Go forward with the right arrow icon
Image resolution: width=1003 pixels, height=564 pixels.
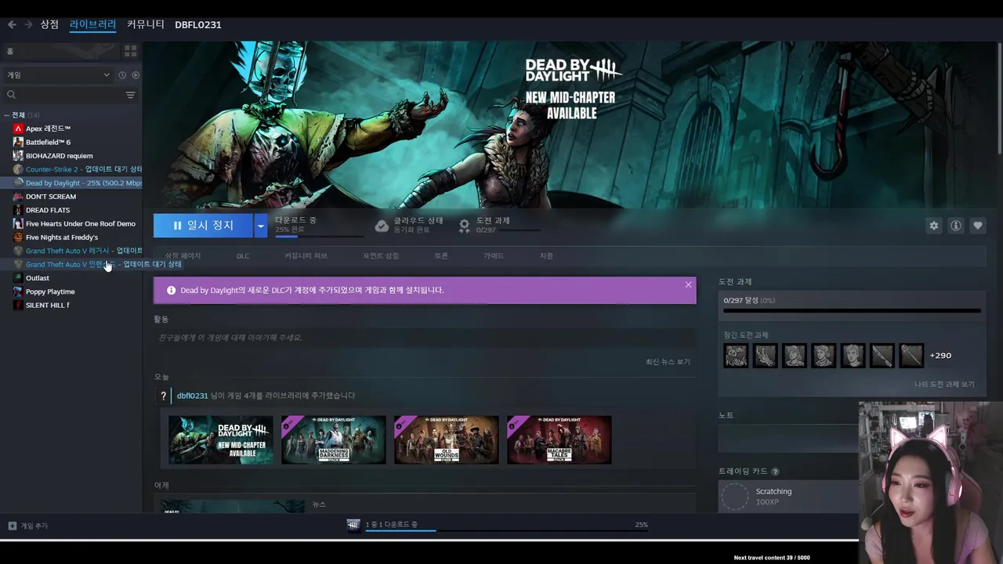[x=28, y=24]
